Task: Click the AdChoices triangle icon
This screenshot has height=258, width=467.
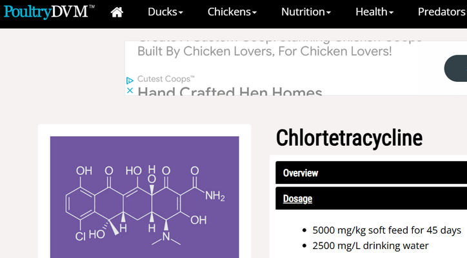Action: coord(130,81)
